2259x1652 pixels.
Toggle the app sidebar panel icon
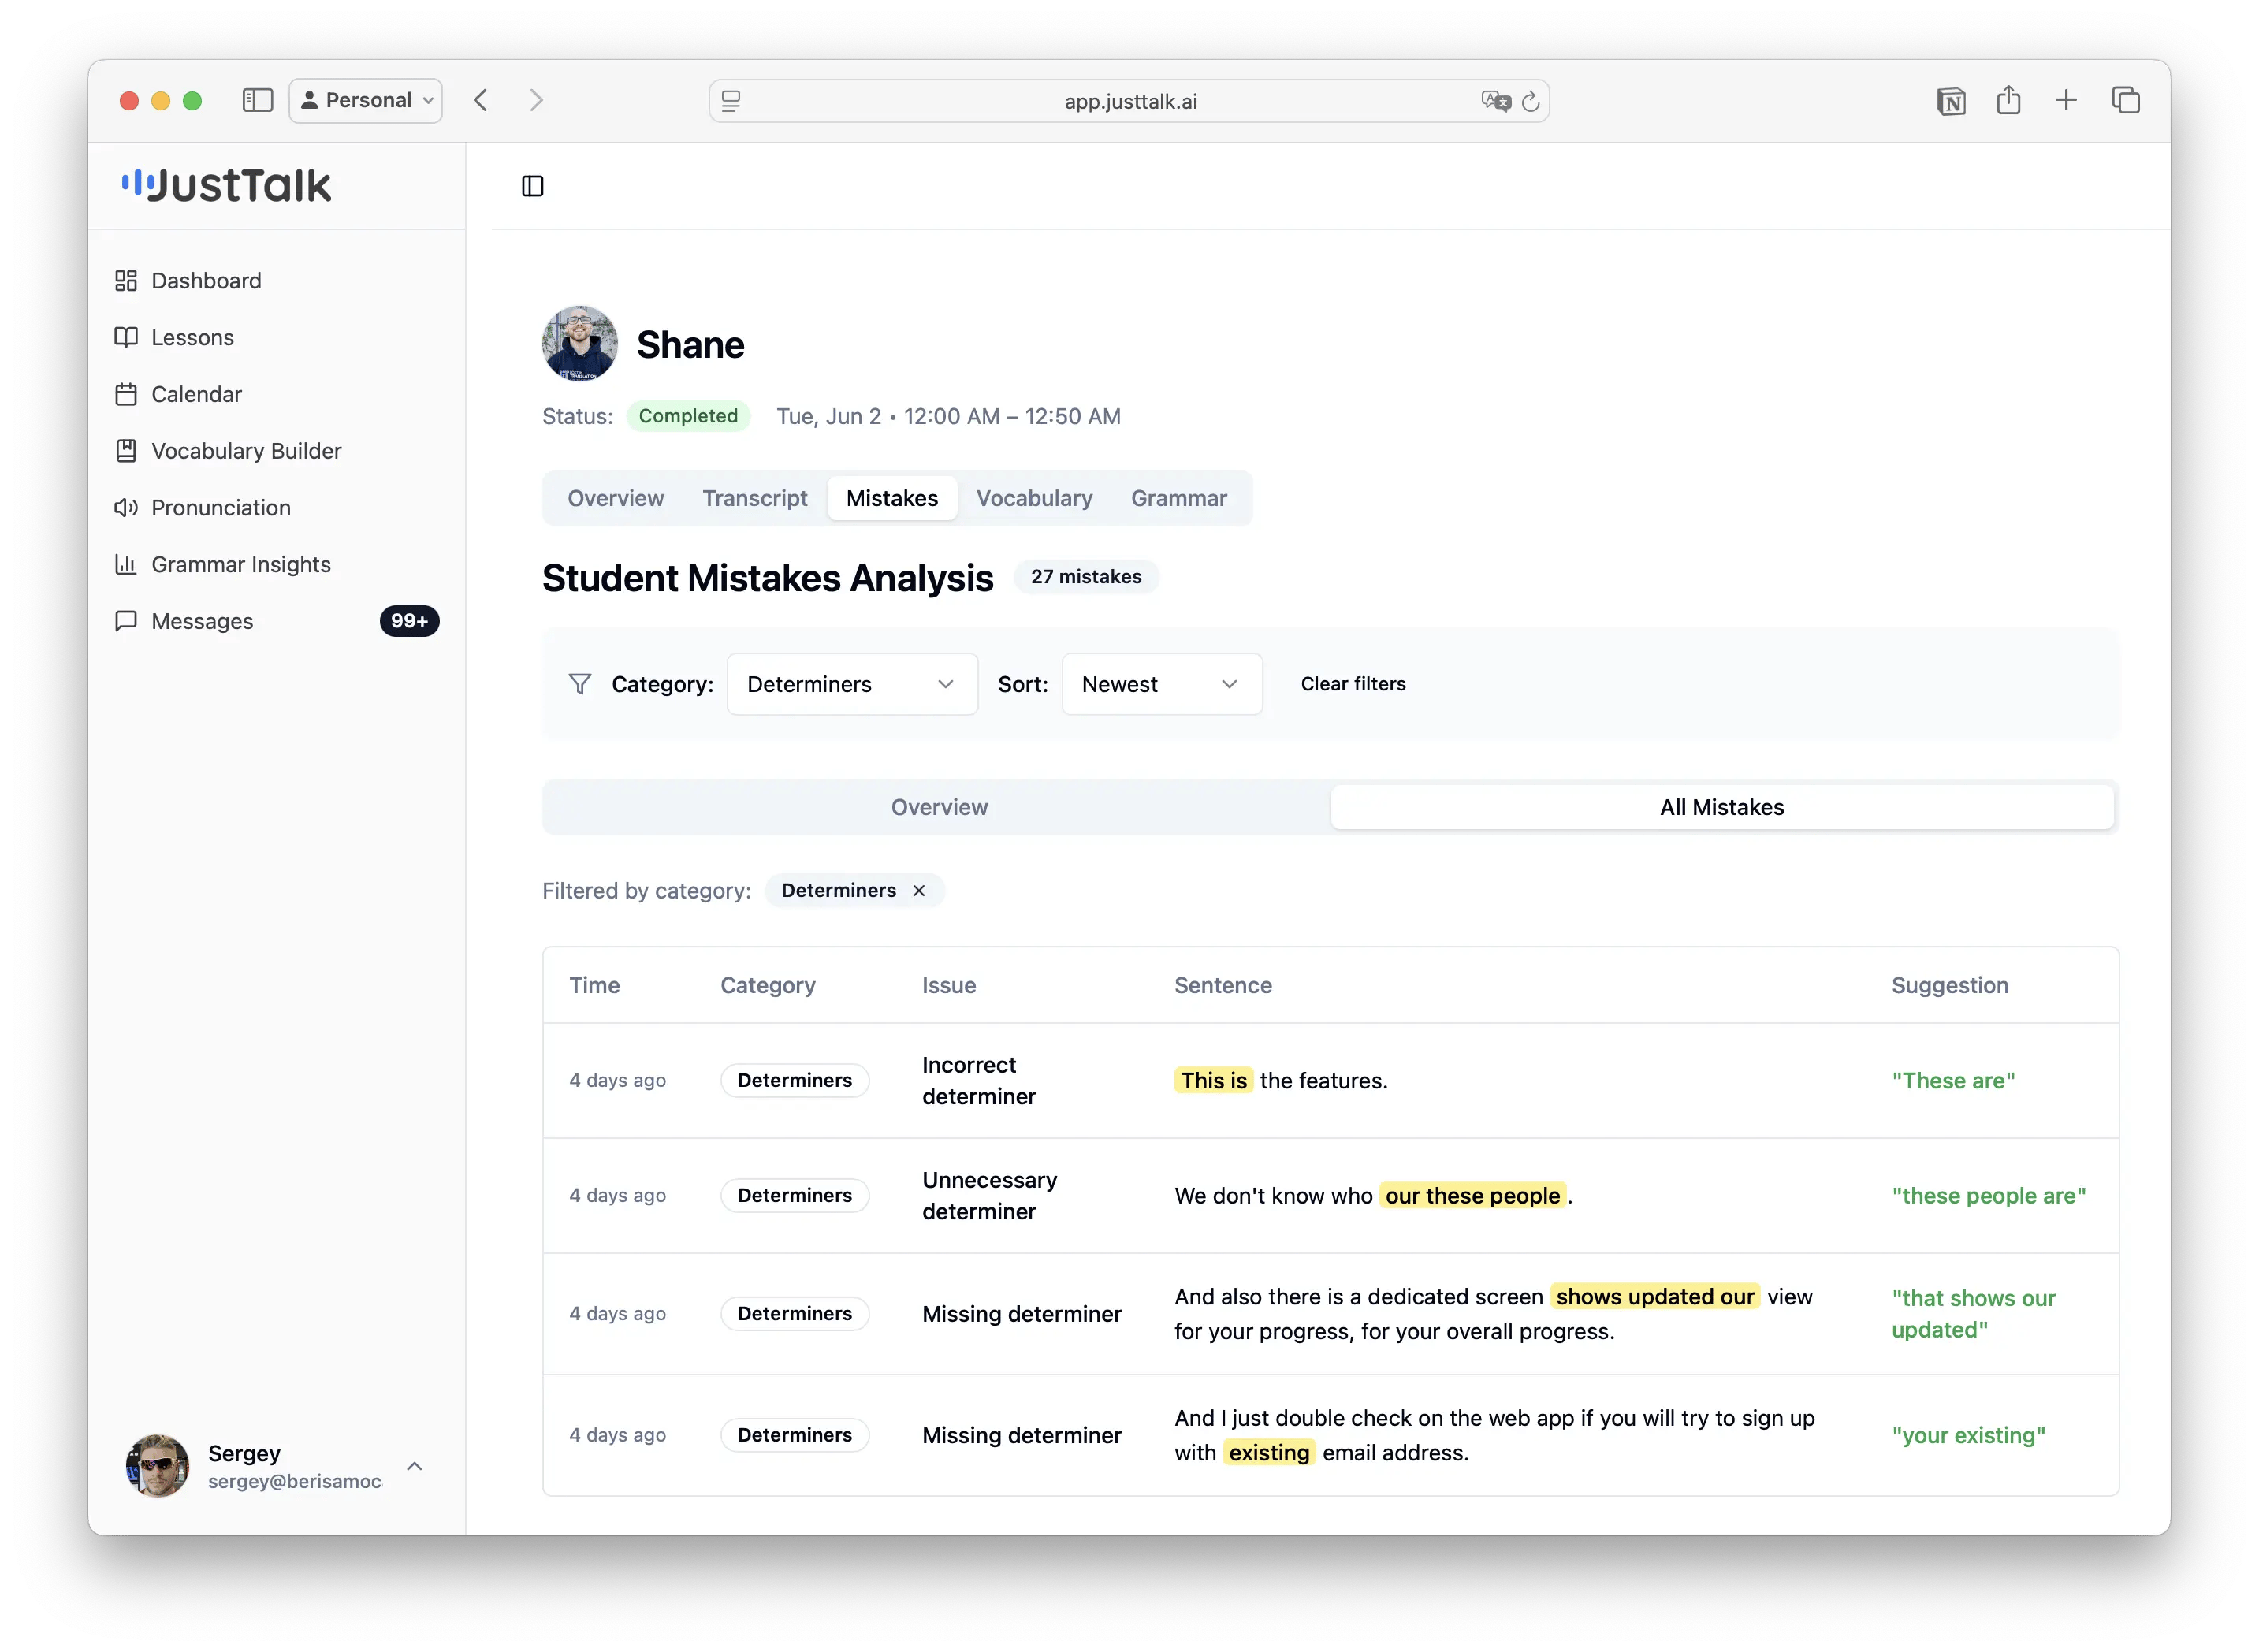533,186
